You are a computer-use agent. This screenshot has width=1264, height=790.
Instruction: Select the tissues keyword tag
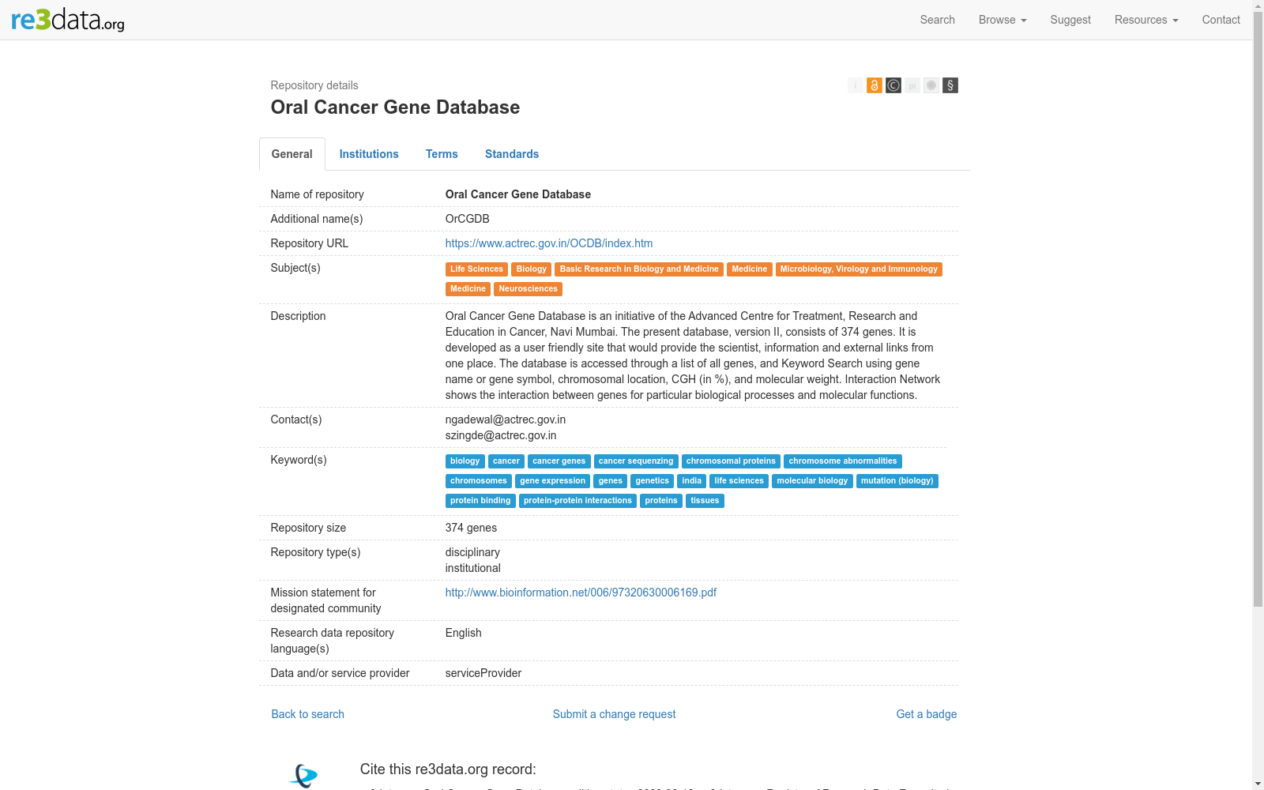(x=705, y=501)
